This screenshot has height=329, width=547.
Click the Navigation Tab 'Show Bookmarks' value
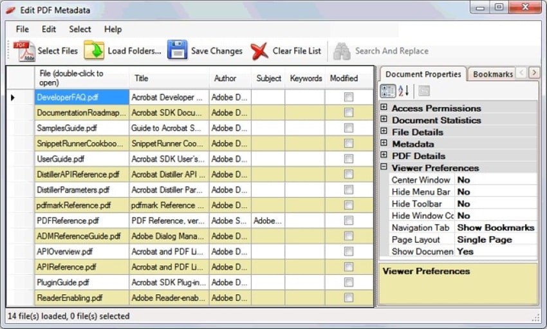(x=496, y=227)
